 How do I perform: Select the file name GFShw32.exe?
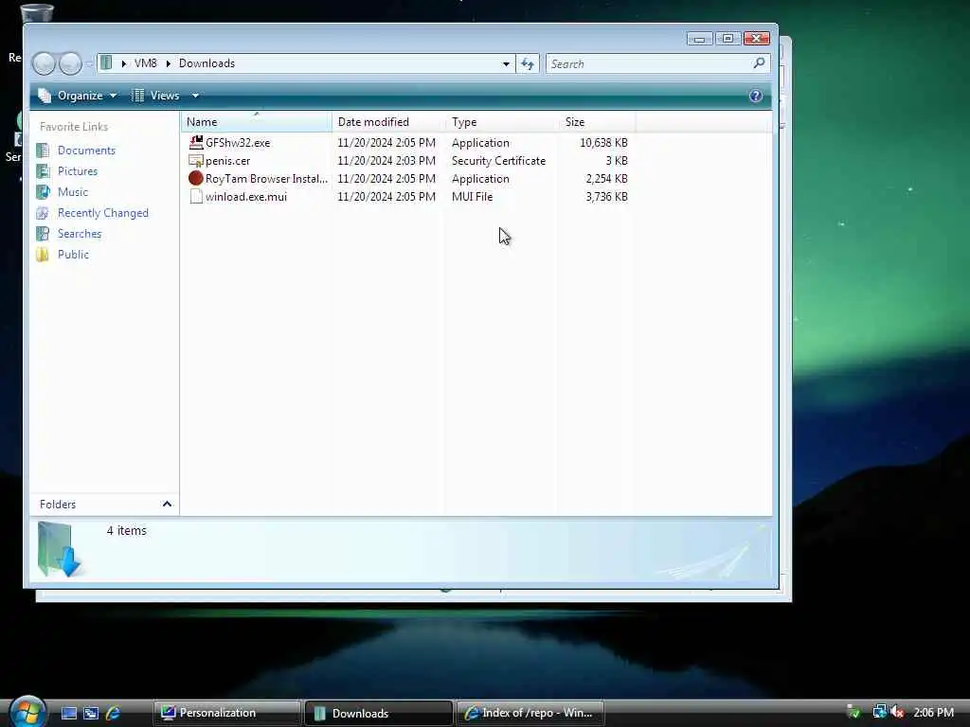[238, 143]
